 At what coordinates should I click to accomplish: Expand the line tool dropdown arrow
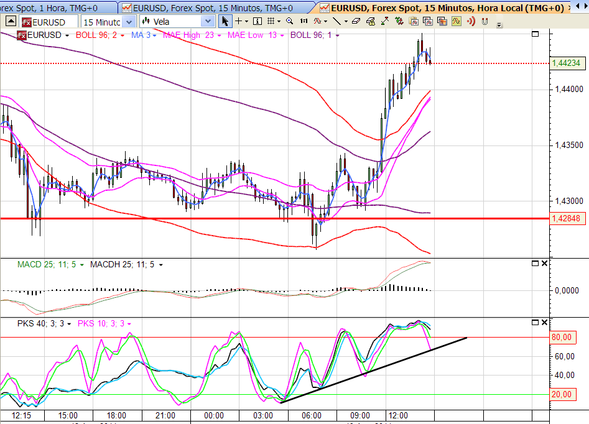coord(346,22)
